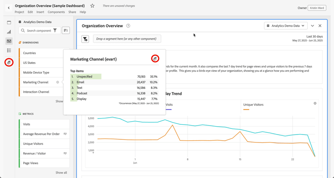Click the back arrow beside the project title
The image size is (334, 178).
pos(8,8)
